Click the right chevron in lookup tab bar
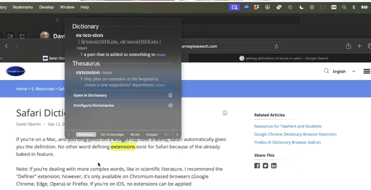Screen dimensions: 371x190 pos(177,134)
